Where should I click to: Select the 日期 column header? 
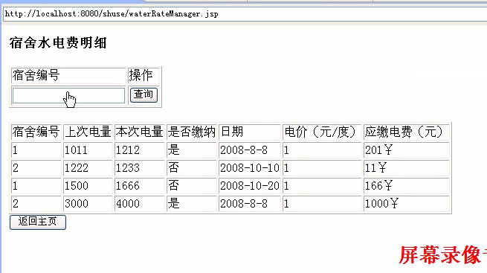(250, 132)
